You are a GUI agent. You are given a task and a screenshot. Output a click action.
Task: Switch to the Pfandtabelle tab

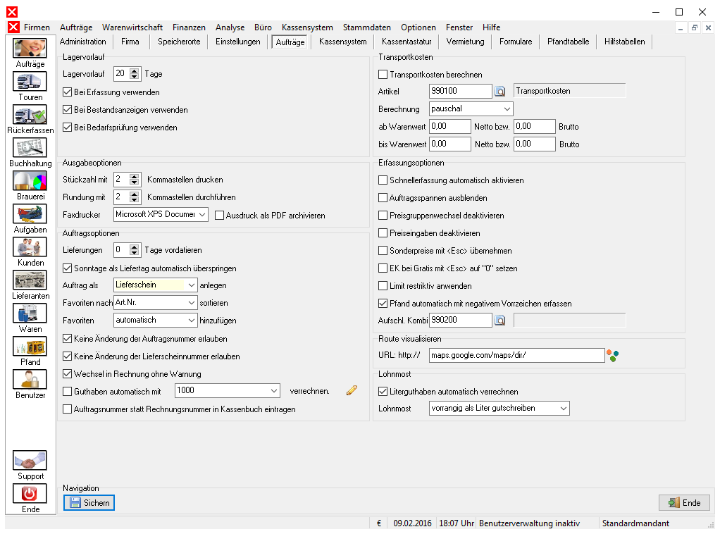point(568,42)
